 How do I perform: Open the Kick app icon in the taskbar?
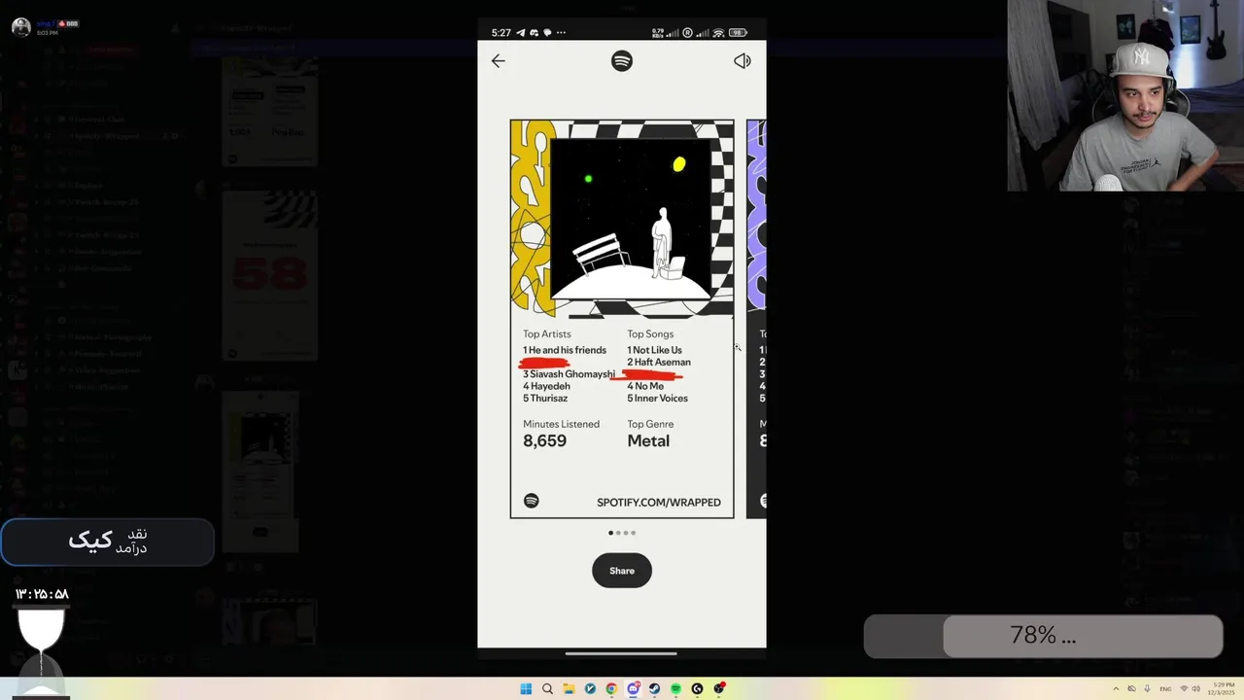697,688
